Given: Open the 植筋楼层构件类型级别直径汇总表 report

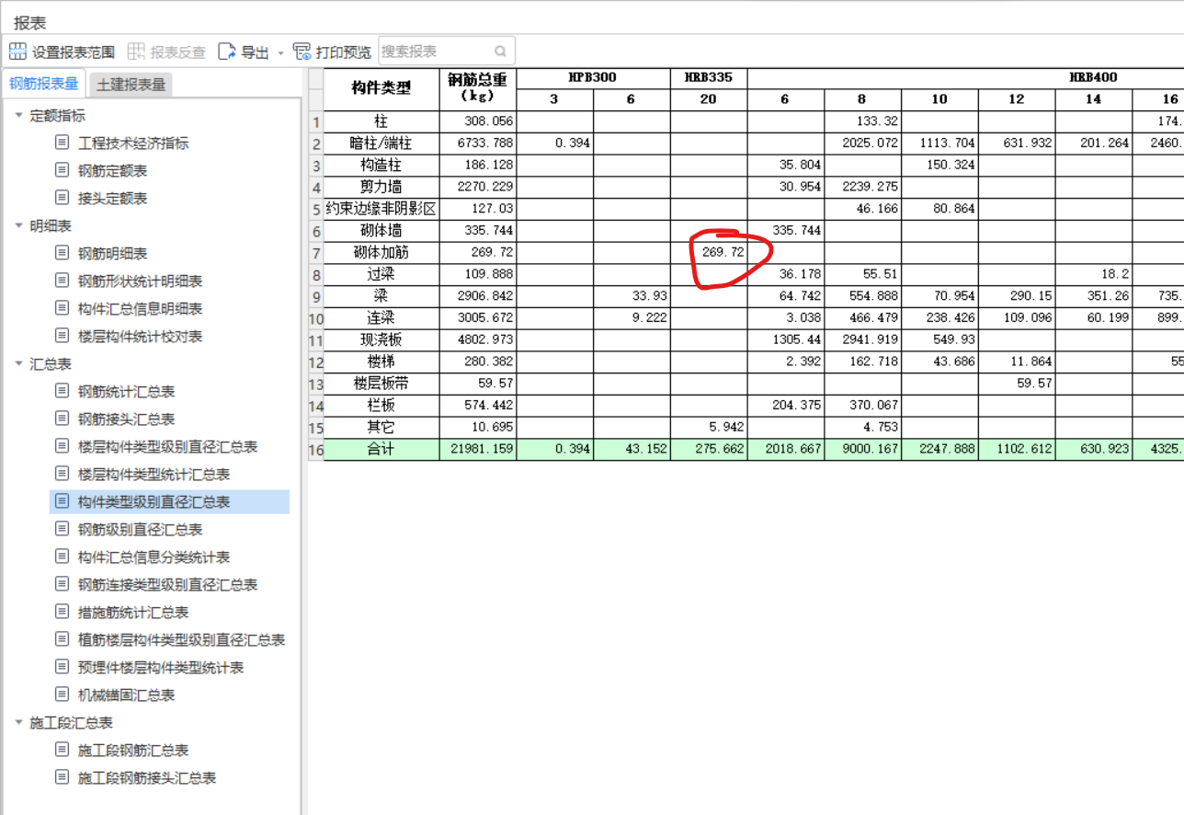Looking at the screenshot, I should [181, 640].
